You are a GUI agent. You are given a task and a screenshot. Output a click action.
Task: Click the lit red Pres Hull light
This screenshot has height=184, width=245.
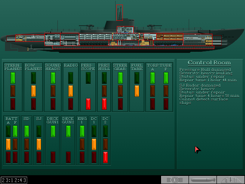(104, 104)
